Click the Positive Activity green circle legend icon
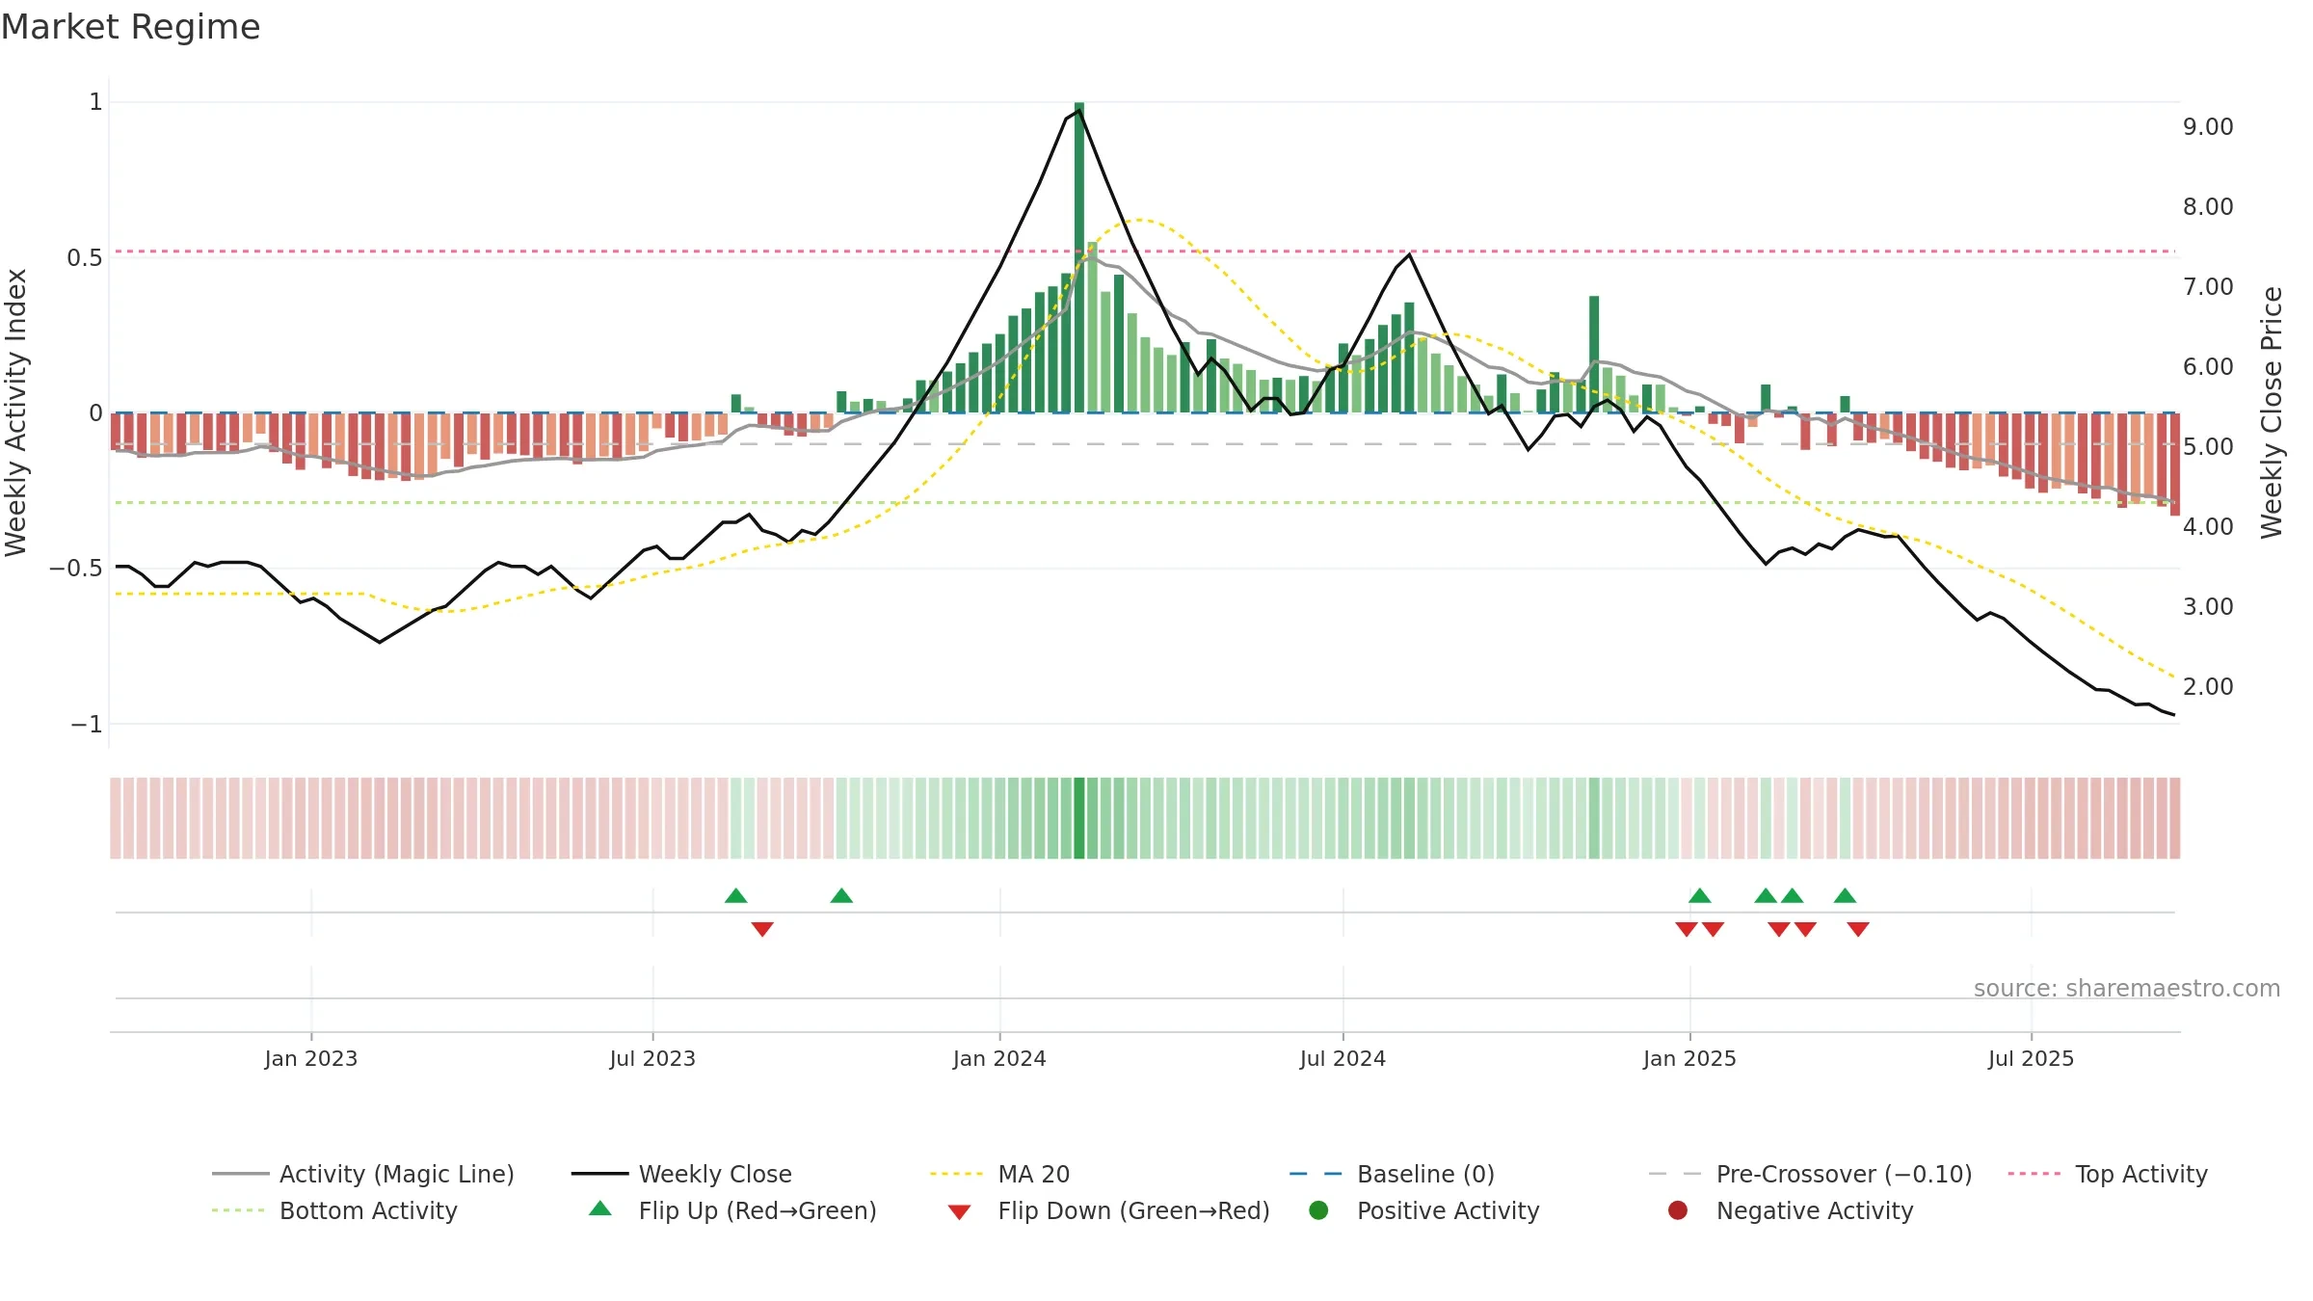This screenshot has width=2313, height=1301. 1318,1209
